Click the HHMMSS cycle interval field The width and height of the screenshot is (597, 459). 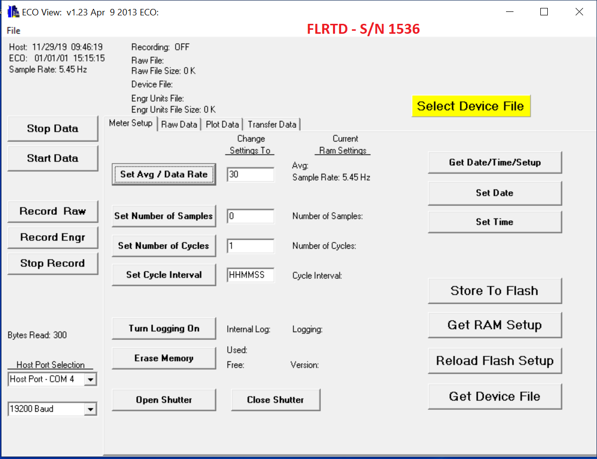(251, 275)
